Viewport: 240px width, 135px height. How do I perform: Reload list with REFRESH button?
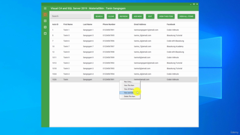pos(124,16)
